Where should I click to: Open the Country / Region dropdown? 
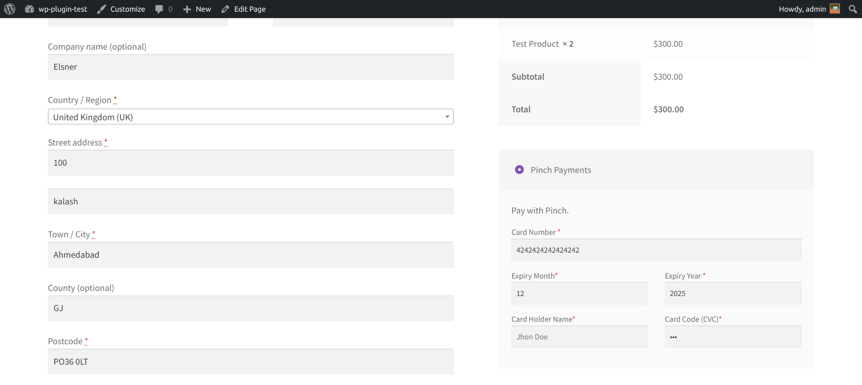coord(250,117)
